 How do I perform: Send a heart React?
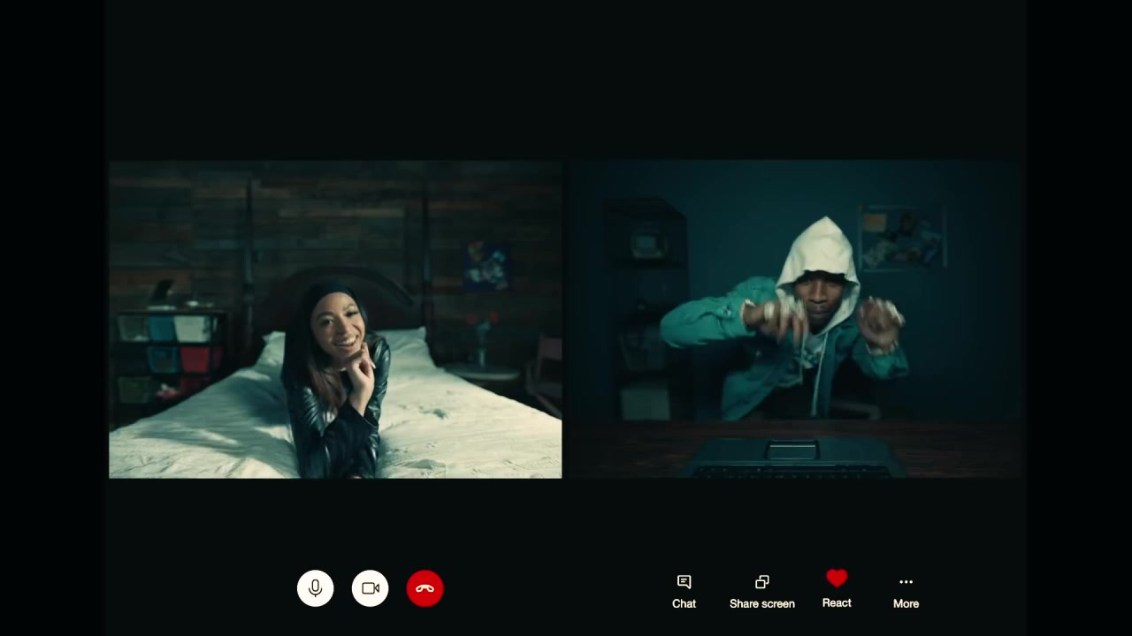(x=837, y=590)
